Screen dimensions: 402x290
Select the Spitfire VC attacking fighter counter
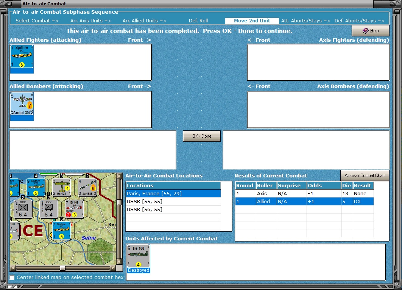tap(22, 56)
